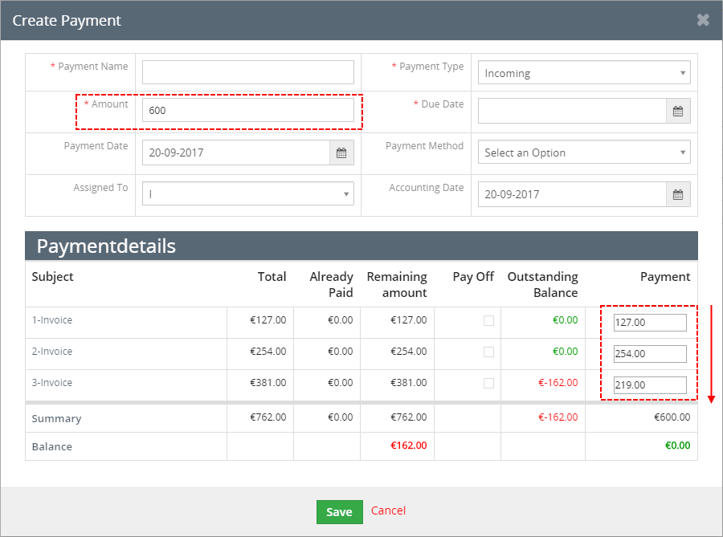This screenshot has height=537, width=723.
Task: Expand the Payment Type dropdown
Action: pos(584,73)
